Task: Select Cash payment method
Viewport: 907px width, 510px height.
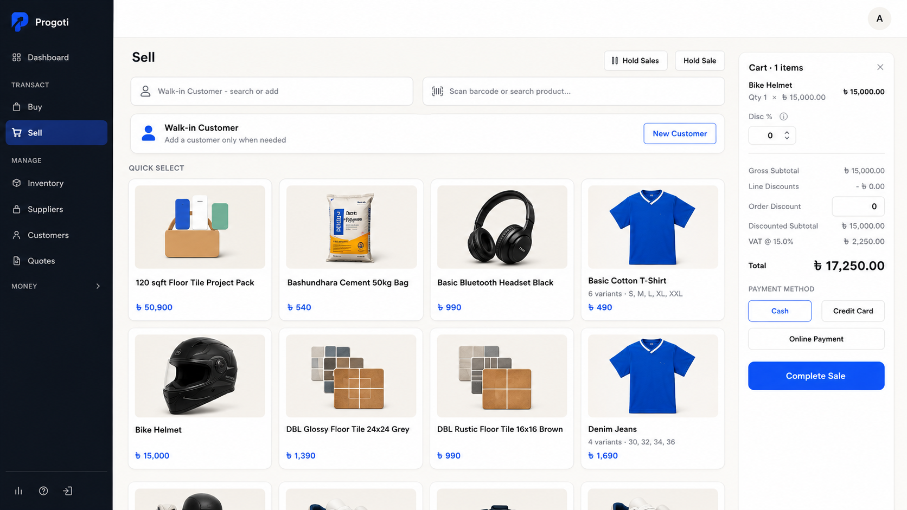Action: tap(780, 311)
